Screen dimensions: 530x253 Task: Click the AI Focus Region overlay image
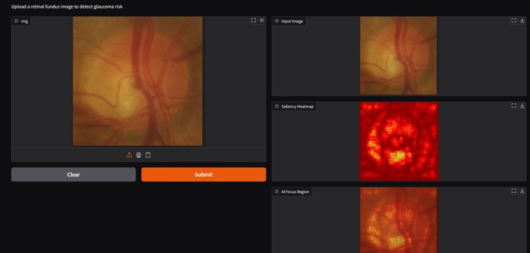point(398,220)
